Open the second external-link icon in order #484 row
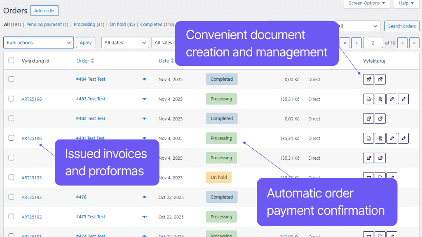This screenshot has height=237, width=422. coord(380,79)
